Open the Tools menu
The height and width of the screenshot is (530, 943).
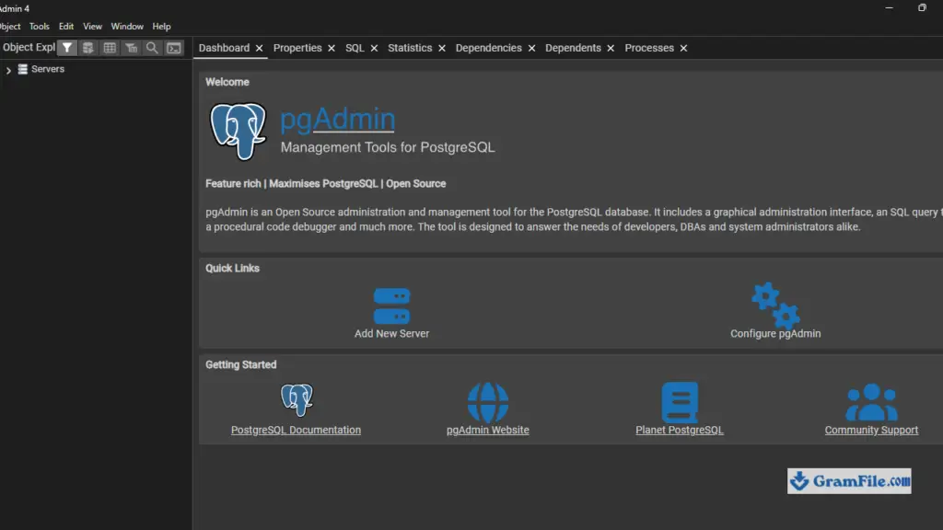(39, 27)
